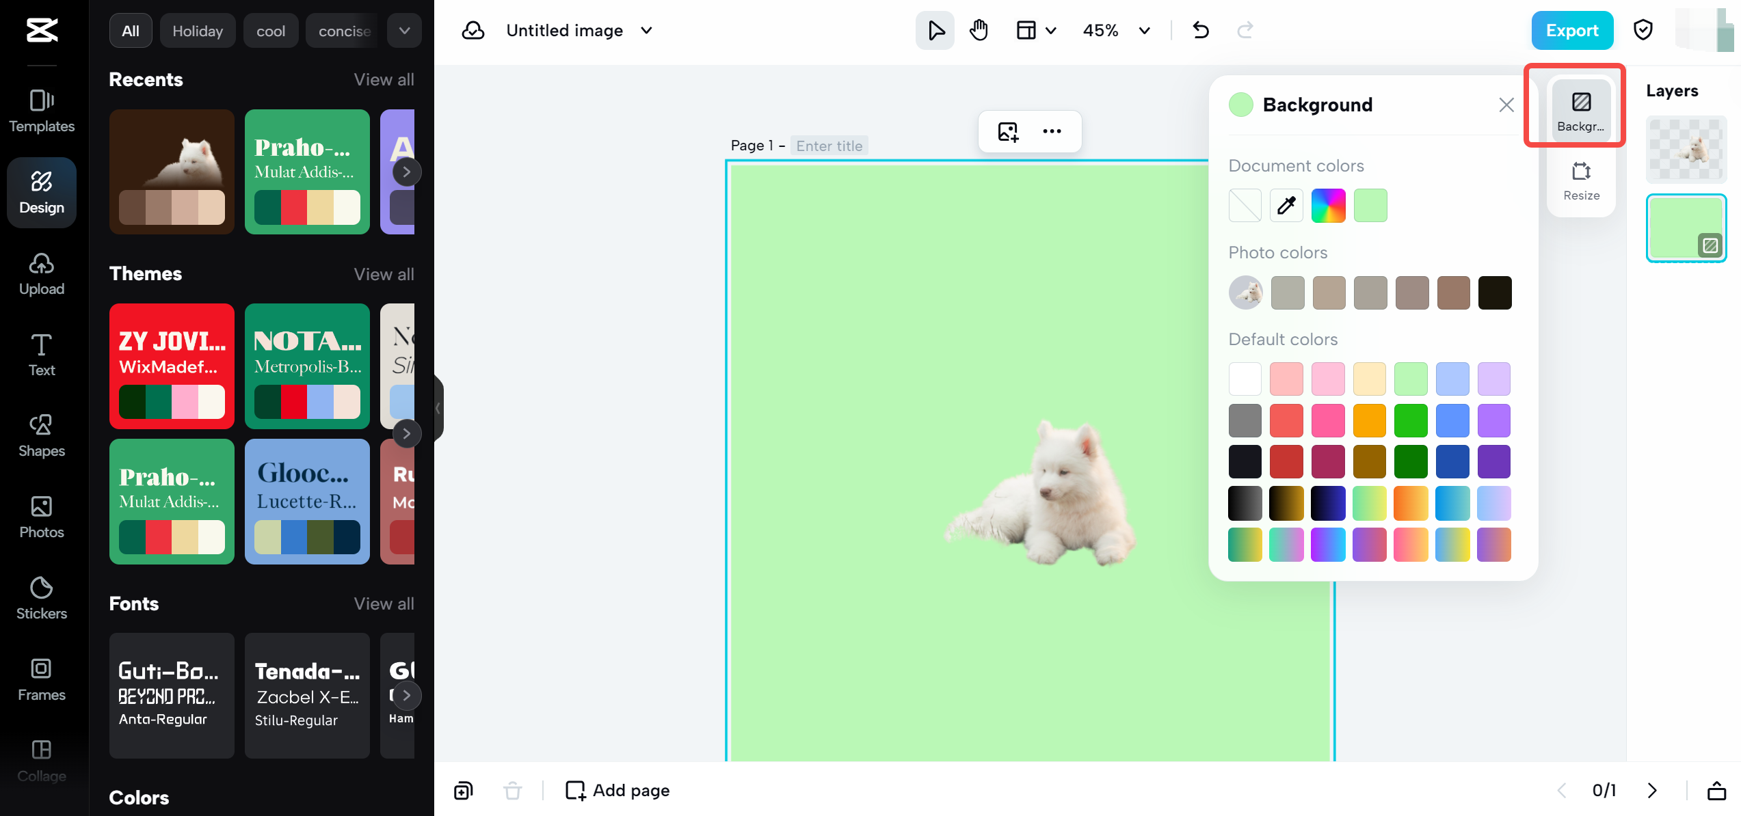Select the Move/Select tool in toolbar

pyautogui.click(x=936, y=30)
